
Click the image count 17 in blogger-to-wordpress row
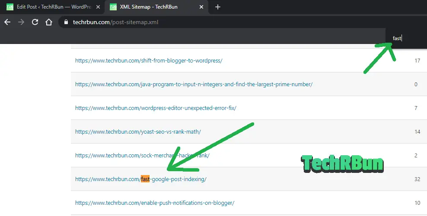[x=417, y=61]
